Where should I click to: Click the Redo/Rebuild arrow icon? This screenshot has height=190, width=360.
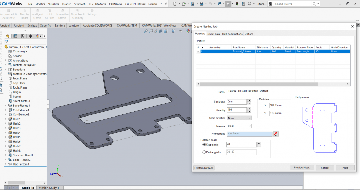point(219,4)
